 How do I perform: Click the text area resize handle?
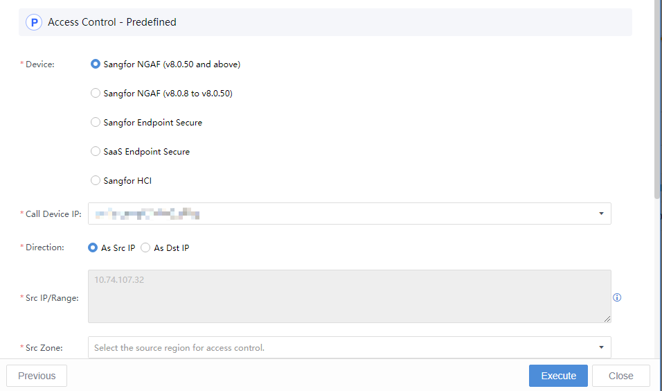click(607, 318)
